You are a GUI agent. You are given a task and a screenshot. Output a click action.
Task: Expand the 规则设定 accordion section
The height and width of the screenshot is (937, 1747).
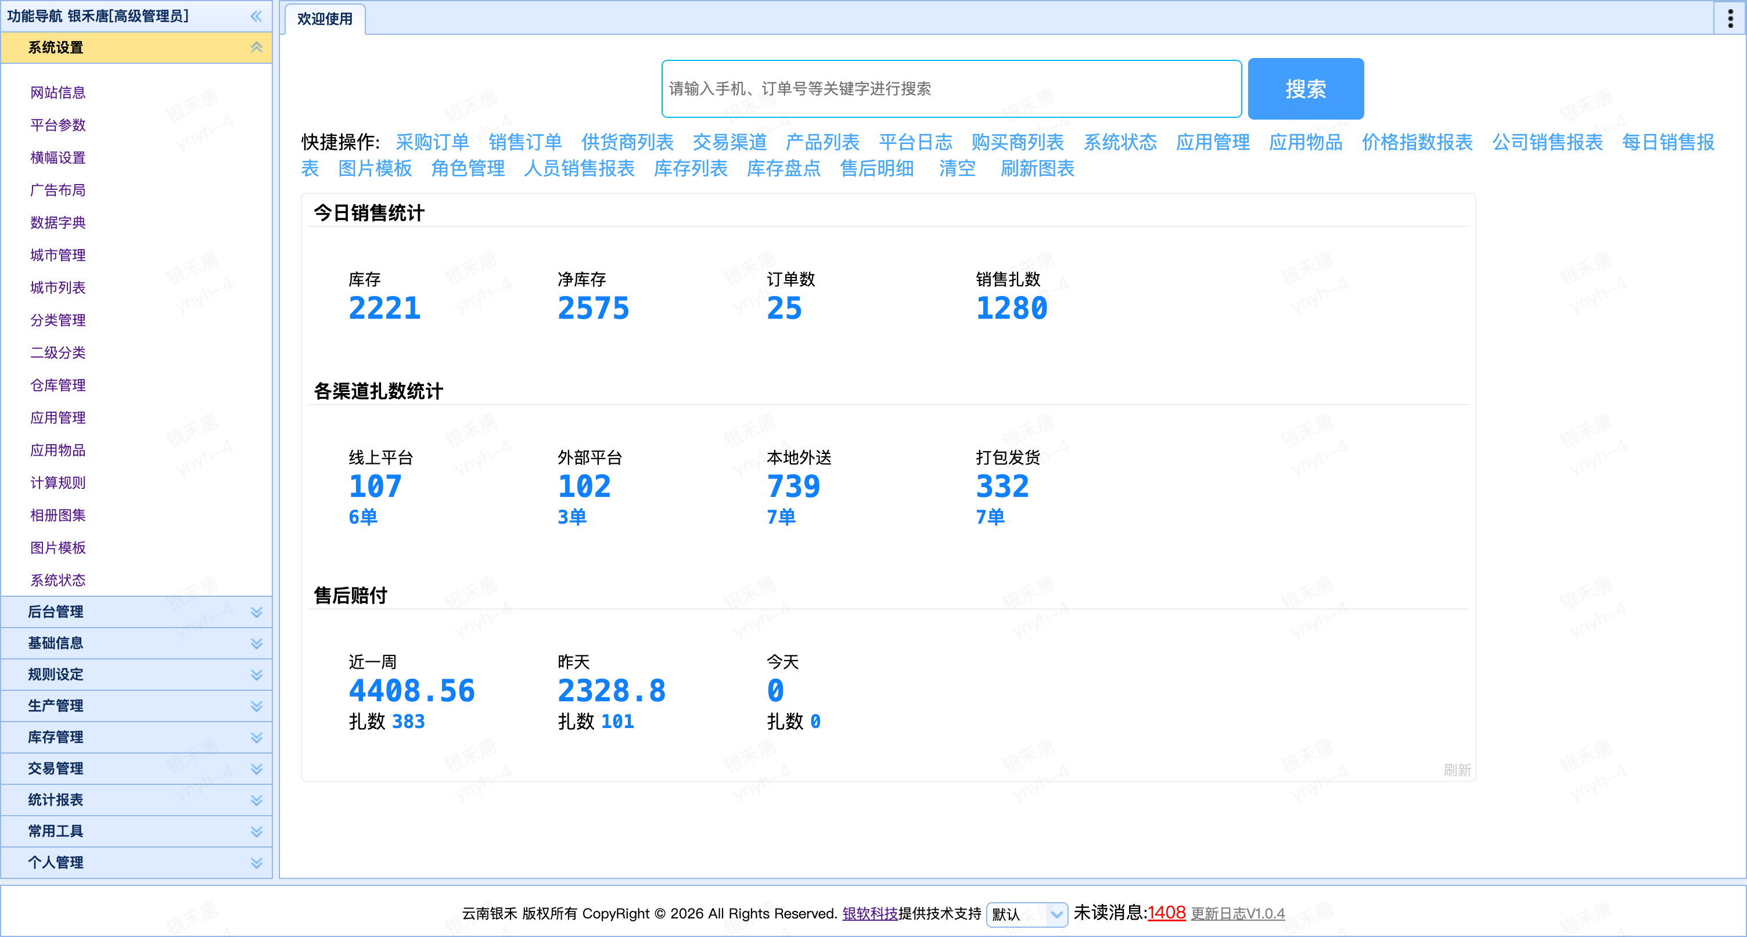pos(56,675)
